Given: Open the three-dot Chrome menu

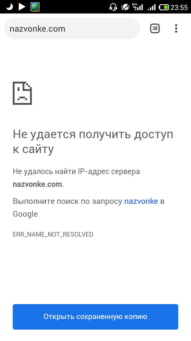Looking at the screenshot, I should (176, 28).
